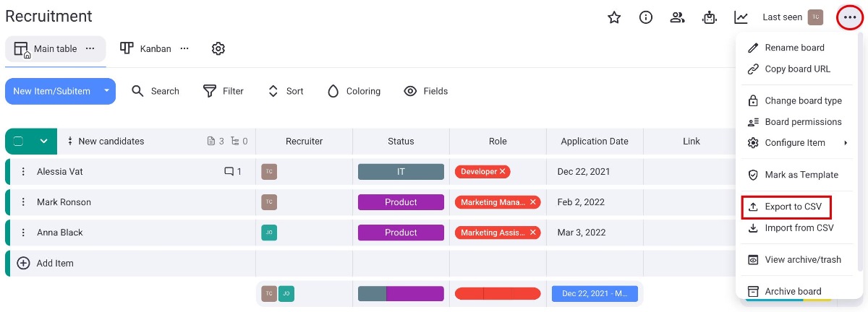Click the plus icon to add item
The width and height of the screenshot is (868, 312).
[23, 263]
